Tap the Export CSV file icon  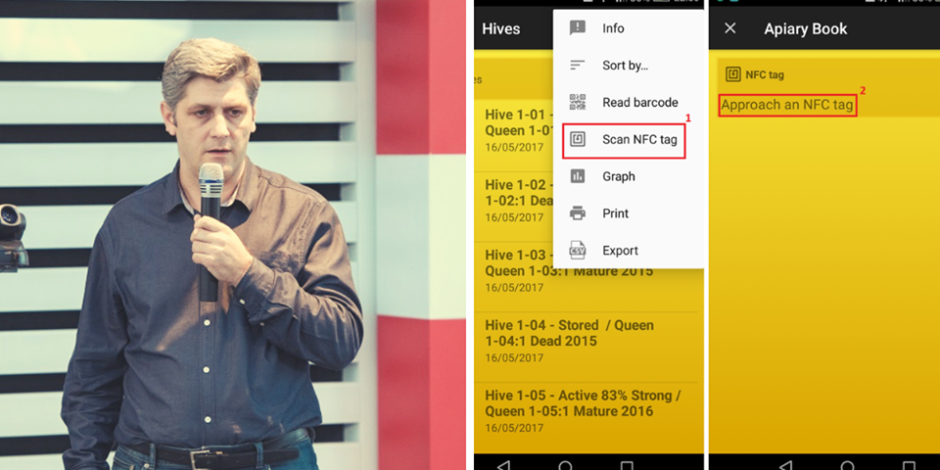tap(578, 250)
